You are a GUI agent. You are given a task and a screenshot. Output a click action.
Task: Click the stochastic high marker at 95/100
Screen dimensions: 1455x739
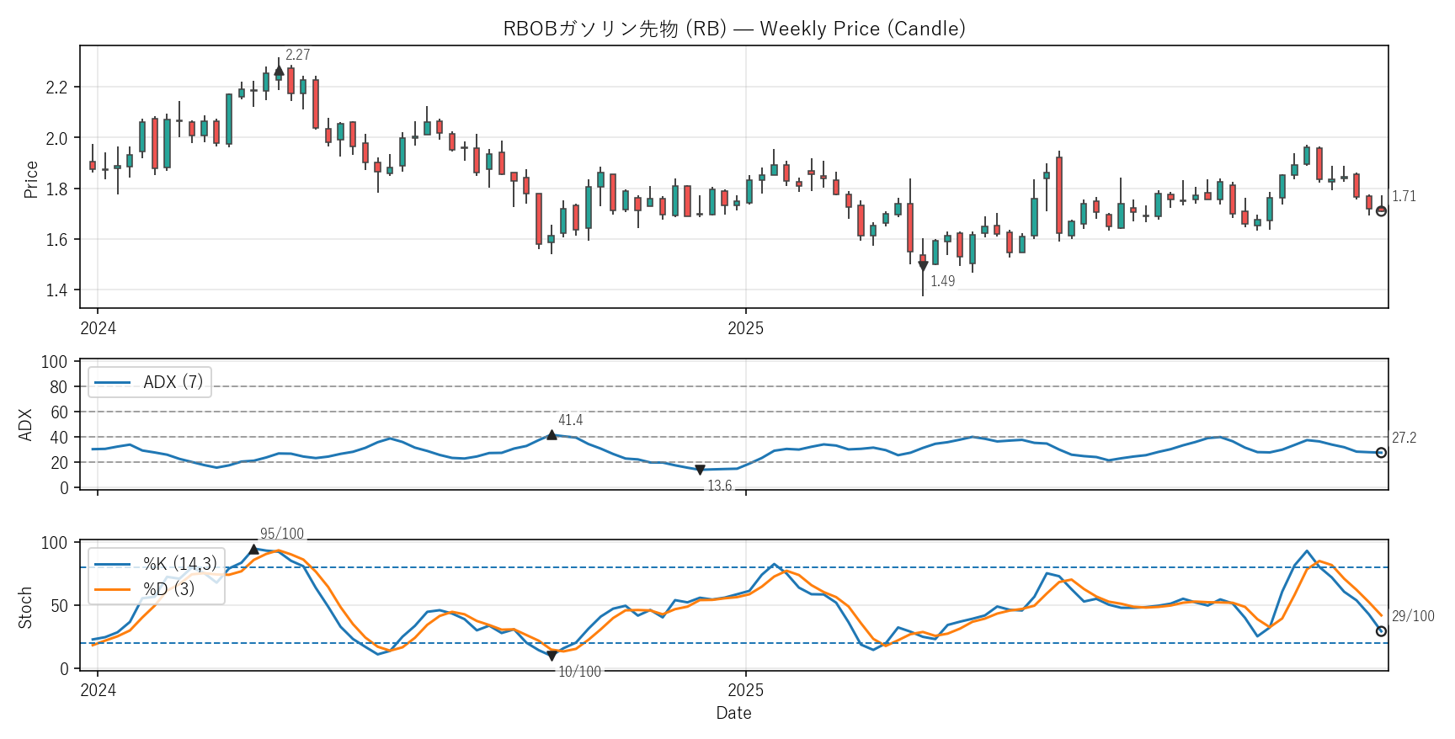click(253, 550)
